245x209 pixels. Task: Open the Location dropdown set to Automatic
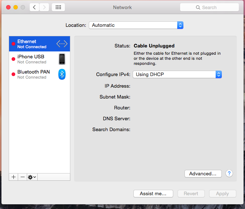(136, 25)
